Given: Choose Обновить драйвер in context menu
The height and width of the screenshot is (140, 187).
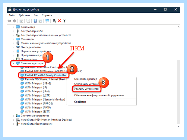Looking at the screenshot, I should pos(86,79).
